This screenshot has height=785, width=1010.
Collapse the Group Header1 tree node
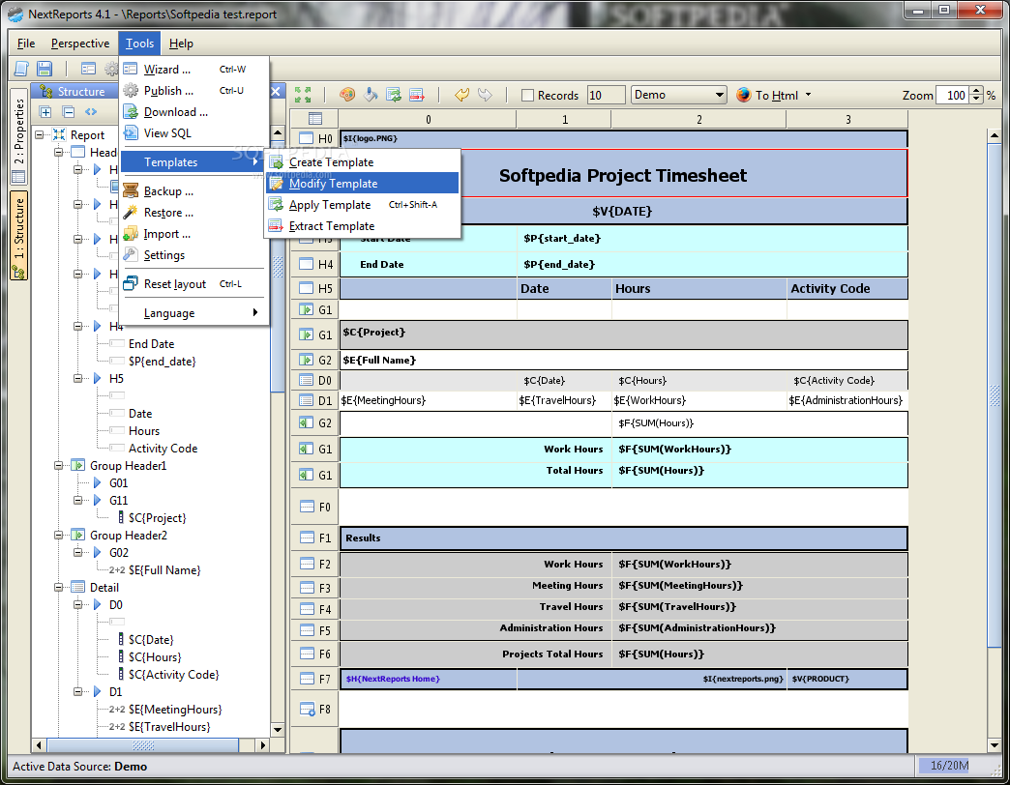59,465
